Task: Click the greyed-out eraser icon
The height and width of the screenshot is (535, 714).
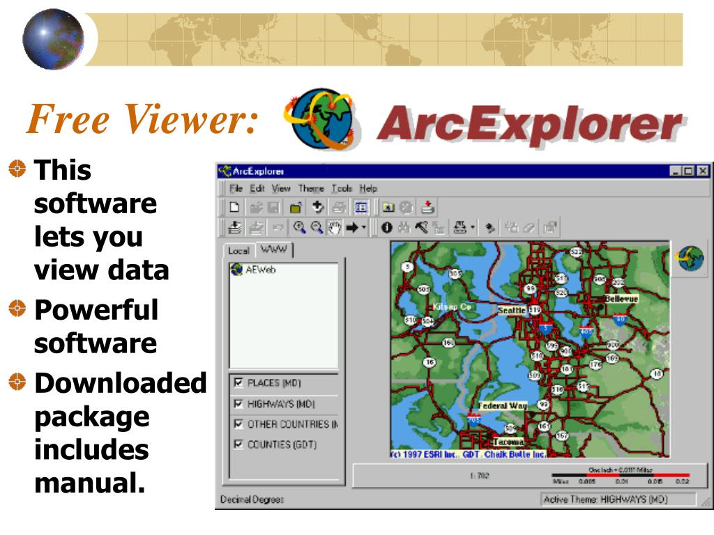Action: point(529,227)
